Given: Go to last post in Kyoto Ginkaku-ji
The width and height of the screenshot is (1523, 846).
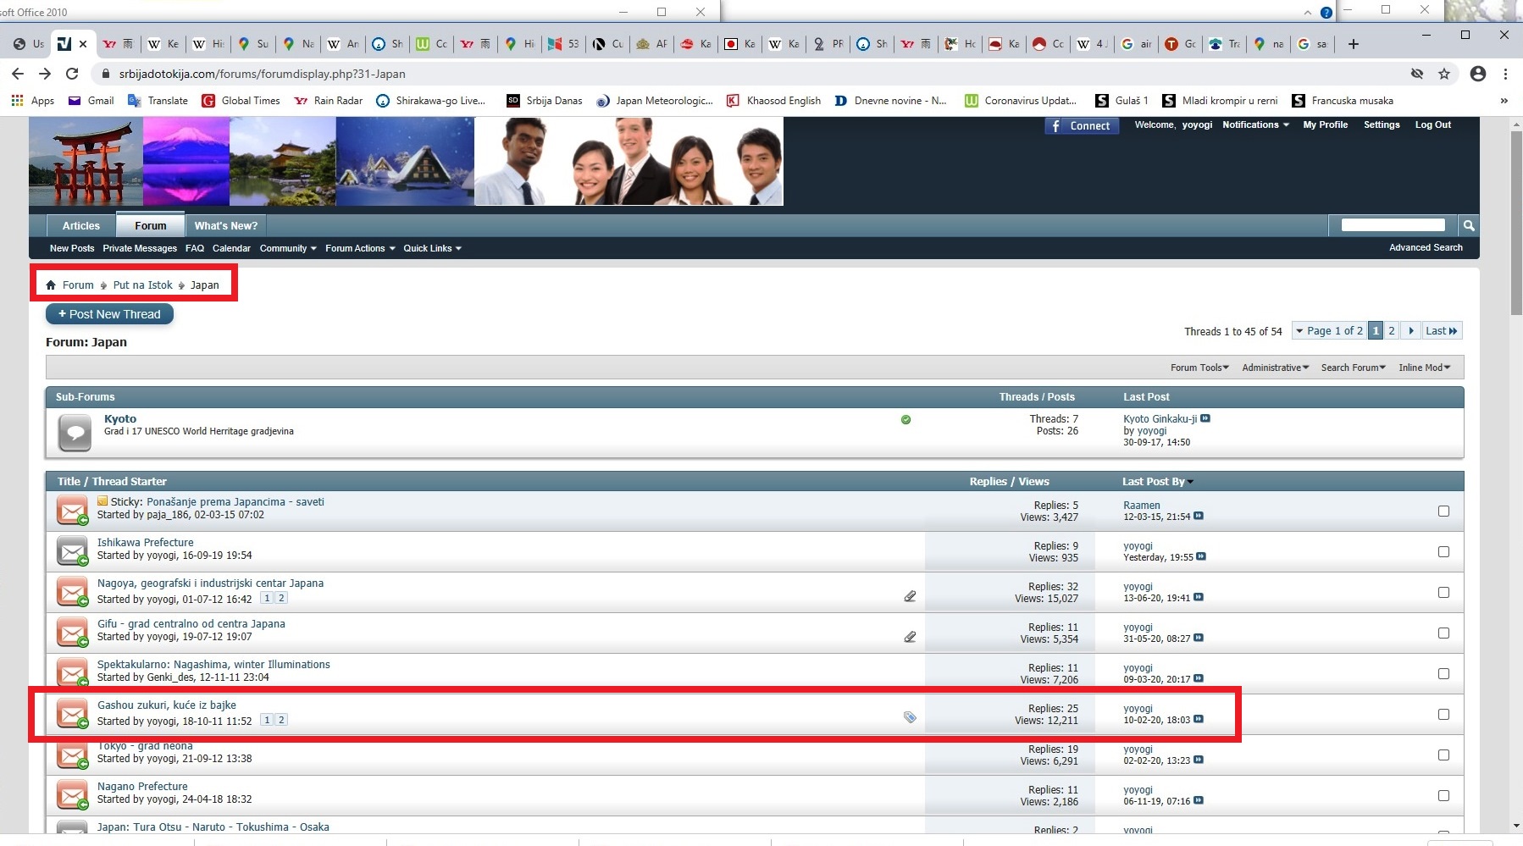Looking at the screenshot, I should (1205, 418).
